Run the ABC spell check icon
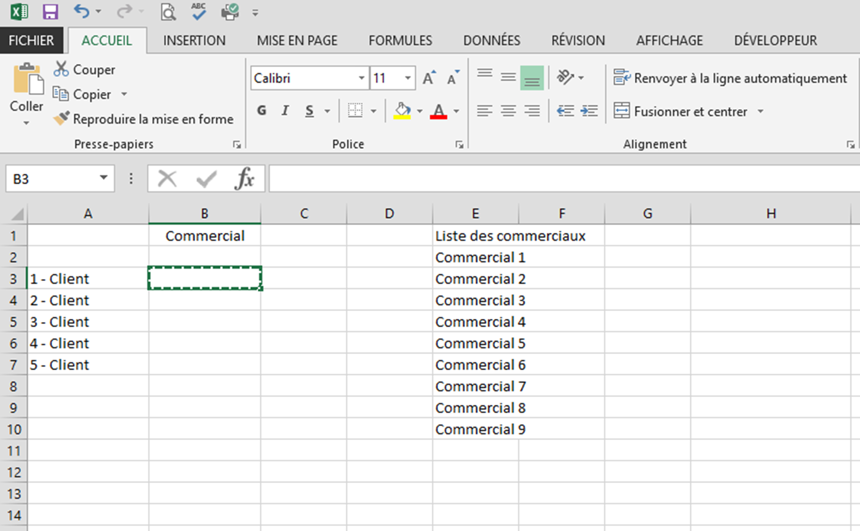 pos(198,12)
